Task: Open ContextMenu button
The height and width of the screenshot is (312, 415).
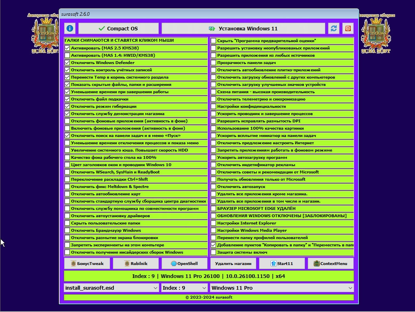Action: [x=331, y=263]
